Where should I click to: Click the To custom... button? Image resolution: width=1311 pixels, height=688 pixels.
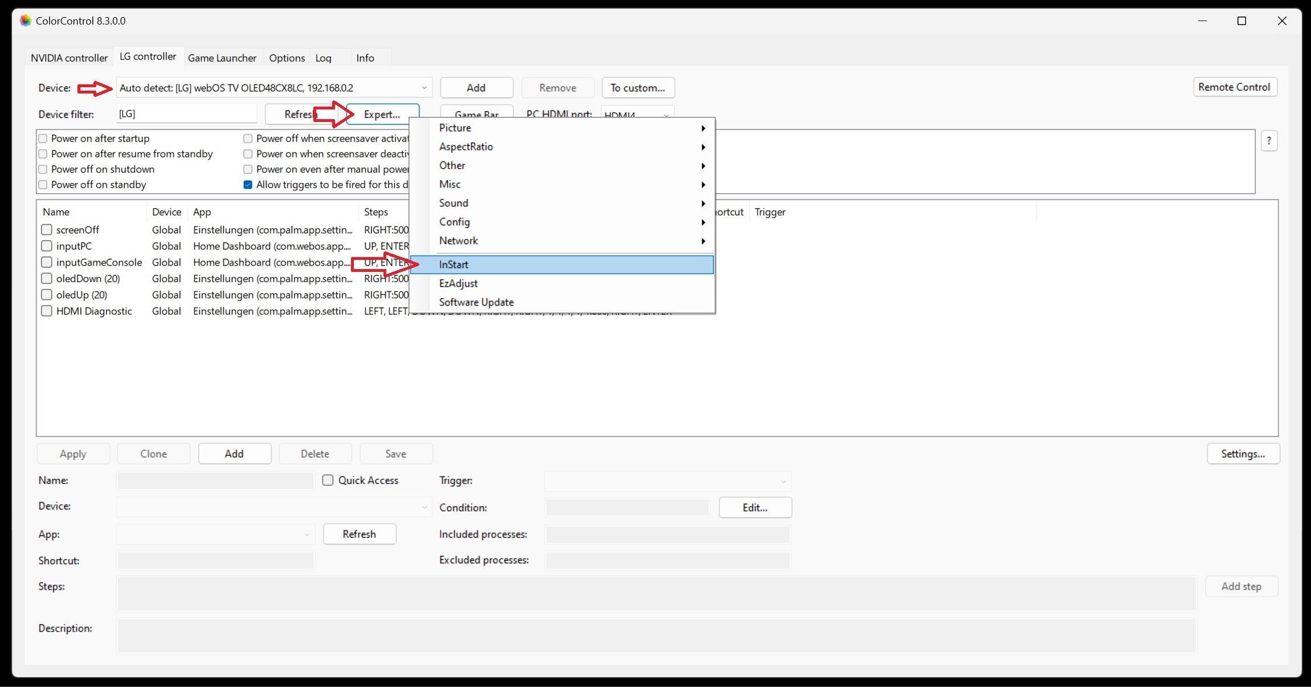click(638, 88)
